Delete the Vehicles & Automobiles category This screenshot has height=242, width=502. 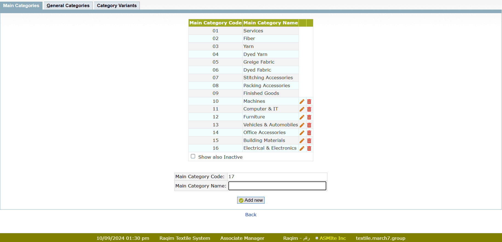pyautogui.click(x=309, y=125)
